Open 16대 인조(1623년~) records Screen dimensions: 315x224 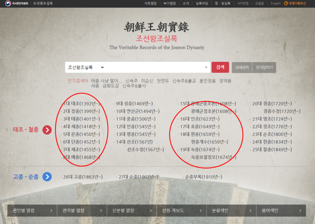(x=199, y=119)
